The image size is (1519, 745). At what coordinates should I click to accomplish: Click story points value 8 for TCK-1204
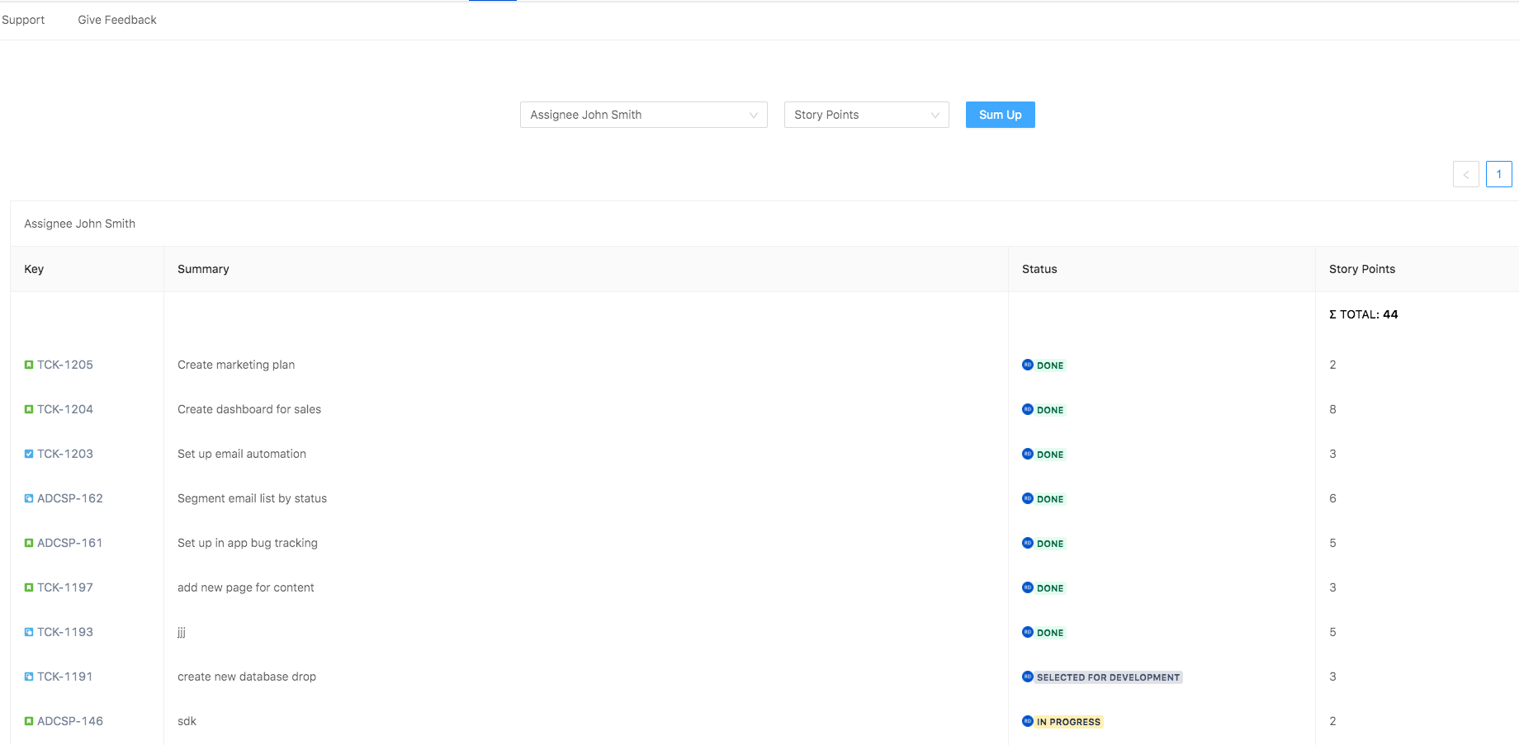pyautogui.click(x=1332, y=409)
